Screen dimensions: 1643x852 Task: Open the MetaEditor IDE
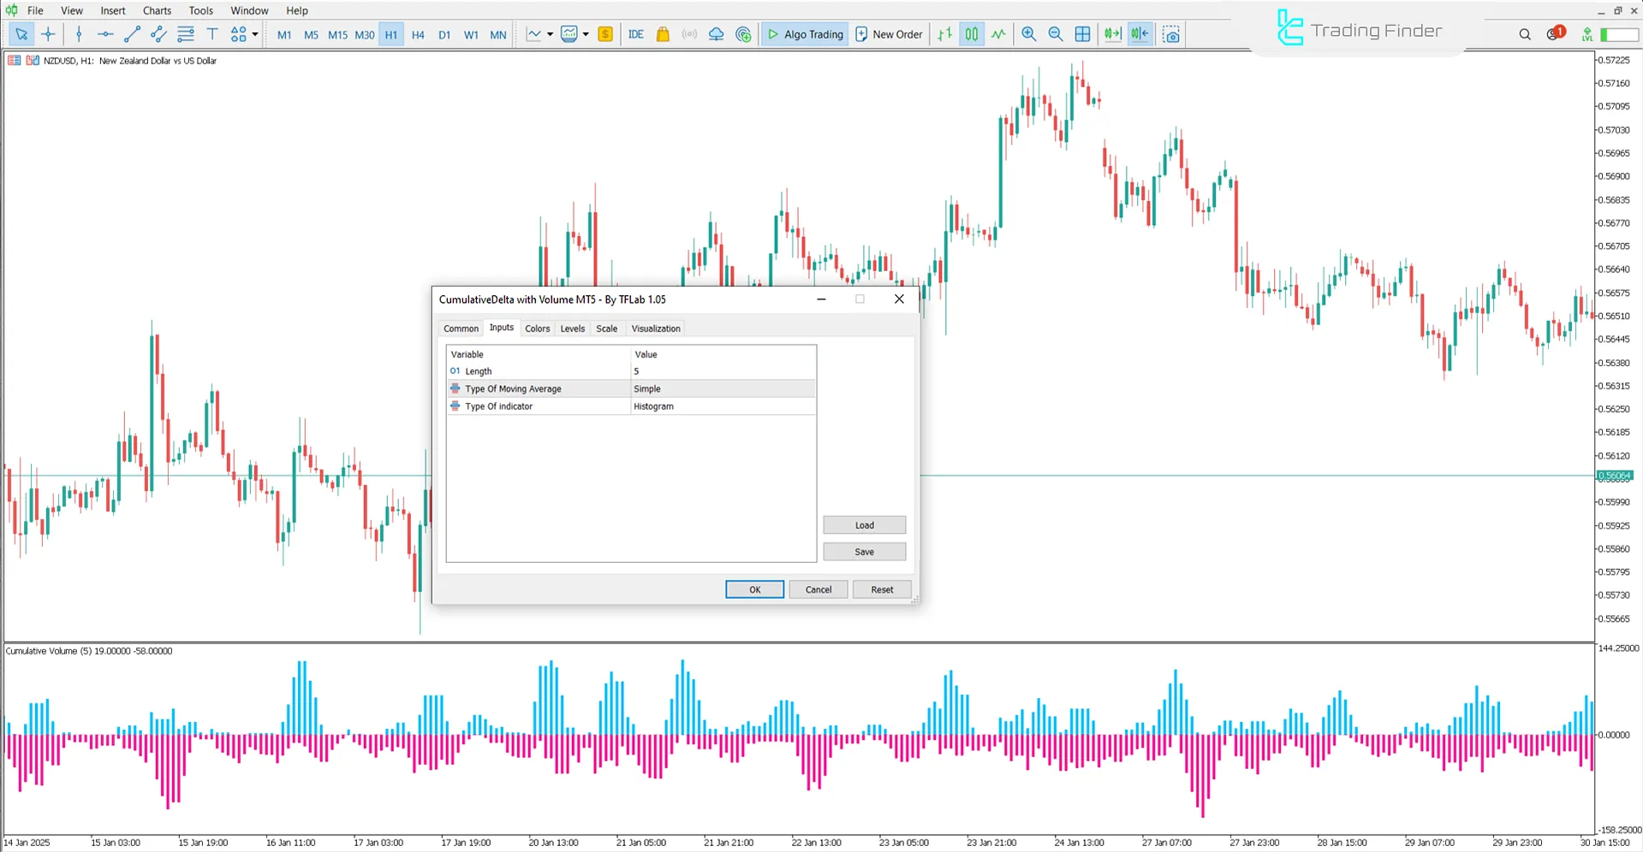pyautogui.click(x=635, y=34)
